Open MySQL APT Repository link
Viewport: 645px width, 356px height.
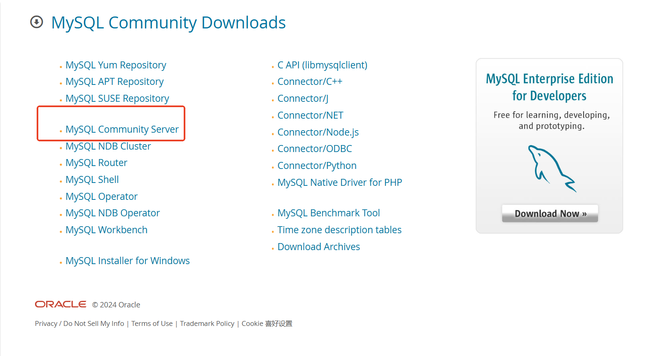115,82
